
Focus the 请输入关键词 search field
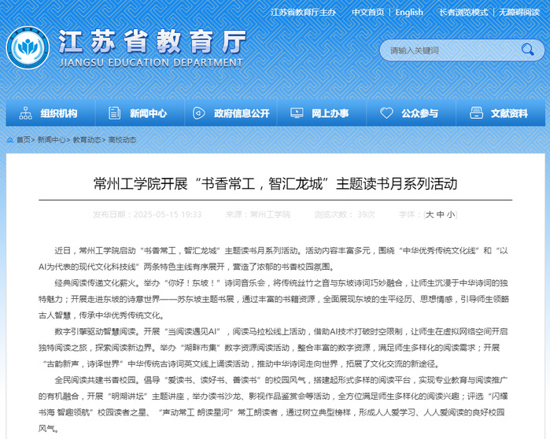452,50
